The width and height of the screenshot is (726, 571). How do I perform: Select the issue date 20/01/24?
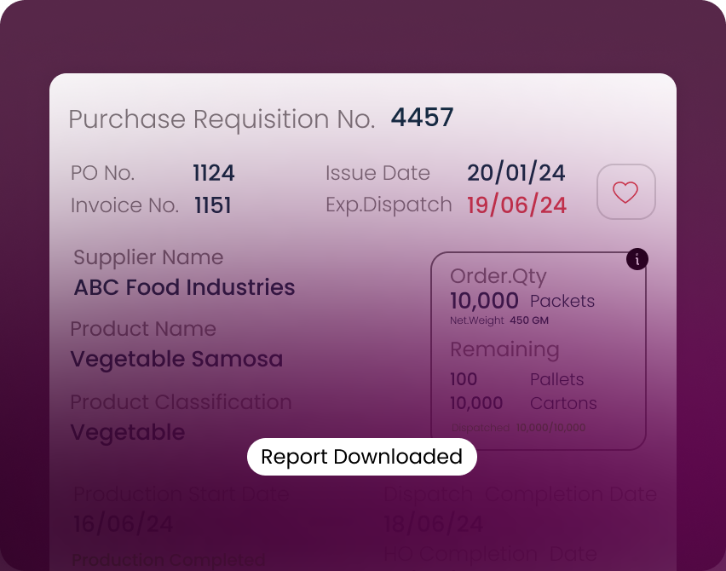[x=516, y=173]
